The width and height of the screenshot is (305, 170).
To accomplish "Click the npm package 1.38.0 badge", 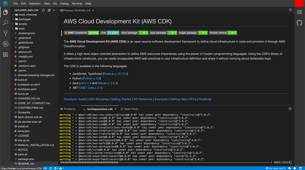I will (134, 33).
